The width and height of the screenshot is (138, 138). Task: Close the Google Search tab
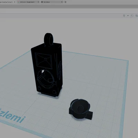click(x=38, y=2)
